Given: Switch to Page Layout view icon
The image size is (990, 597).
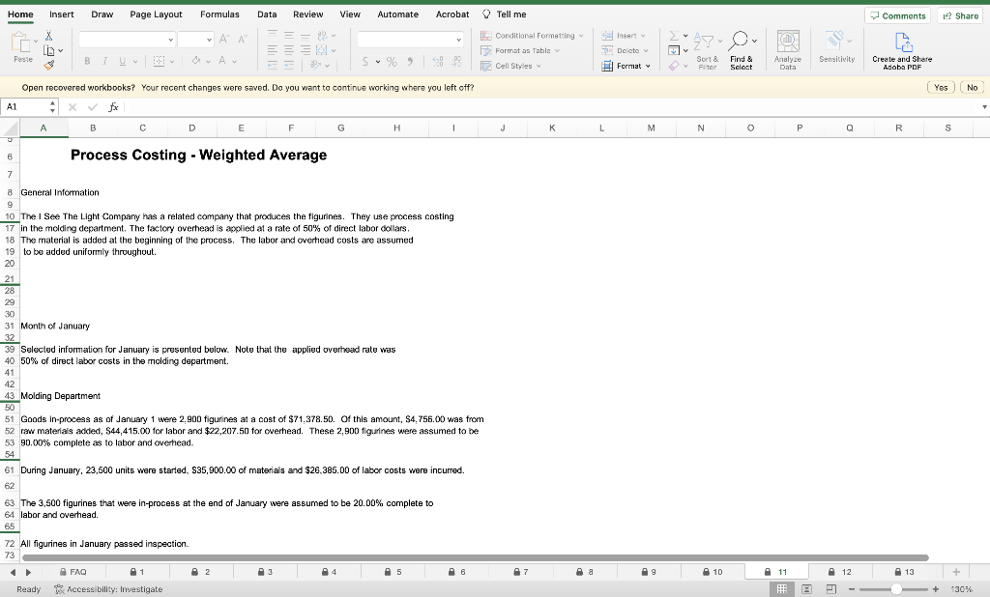Looking at the screenshot, I should tap(806, 589).
